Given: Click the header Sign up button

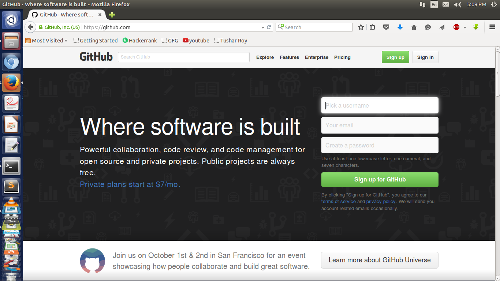Looking at the screenshot, I should tap(395, 57).
